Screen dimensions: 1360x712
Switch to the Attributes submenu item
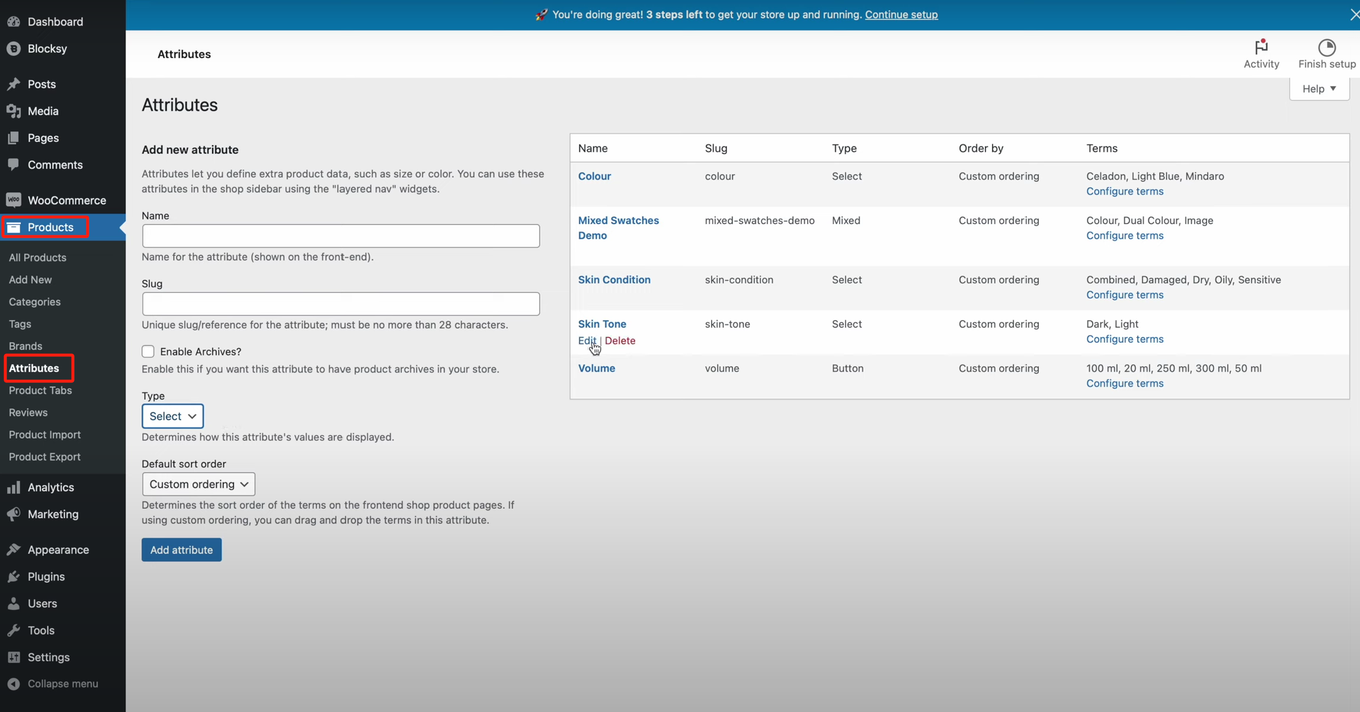tap(34, 368)
